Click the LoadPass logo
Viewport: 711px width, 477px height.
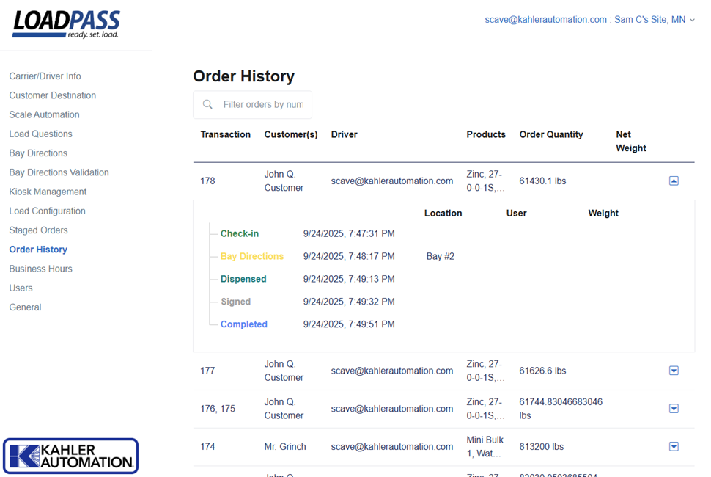click(x=66, y=24)
